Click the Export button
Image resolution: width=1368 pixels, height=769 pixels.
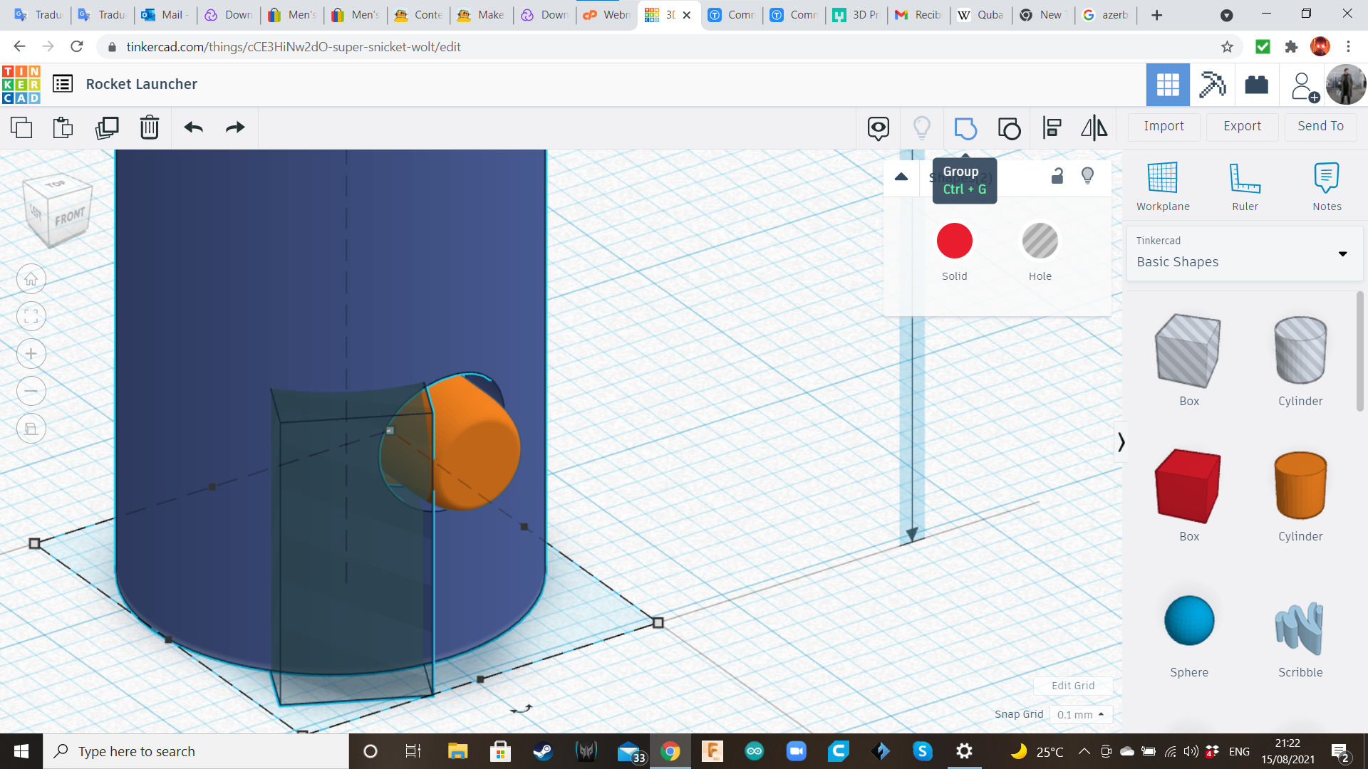(1242, 126)
